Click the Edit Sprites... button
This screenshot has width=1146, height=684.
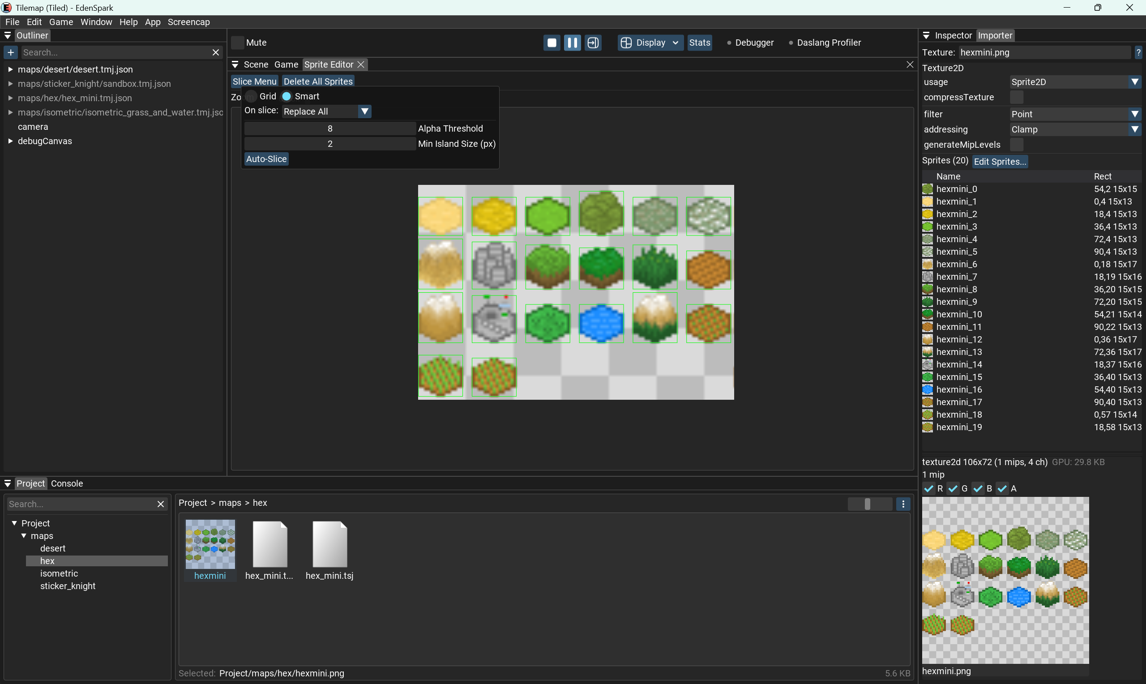pyautogui.click(x=1000, y=161)
